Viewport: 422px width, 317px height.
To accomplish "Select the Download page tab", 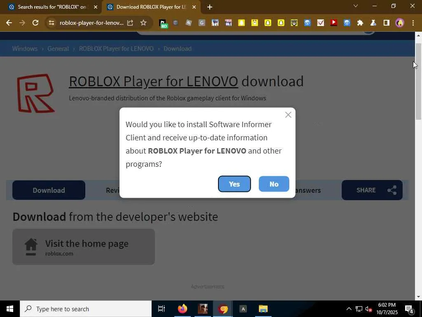I will click(x=49, y=190).
